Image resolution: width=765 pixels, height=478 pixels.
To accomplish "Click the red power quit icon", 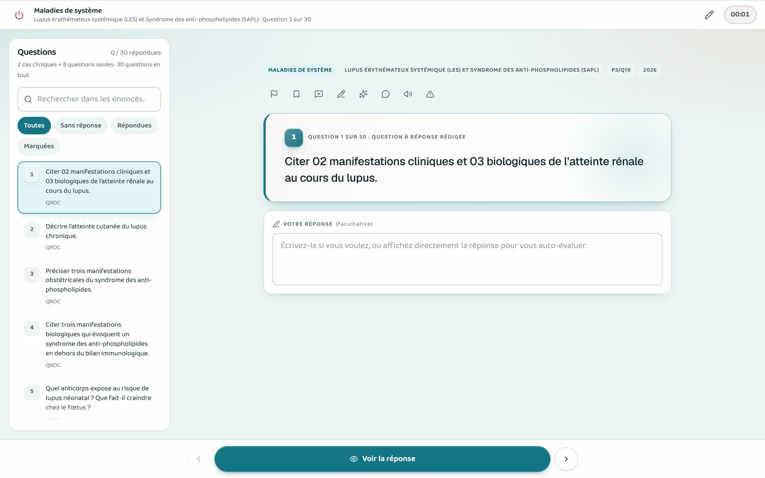I will pyautogui.click(x=19, y=15).
